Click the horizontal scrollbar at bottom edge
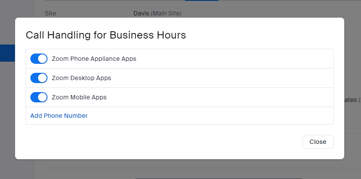 [x=219, y=178]
